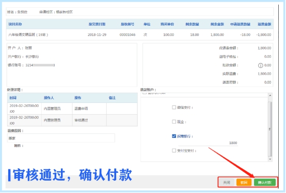Click the 申请退费数量 column header
This screenshot has width=286, height=193.
[240, 24]
